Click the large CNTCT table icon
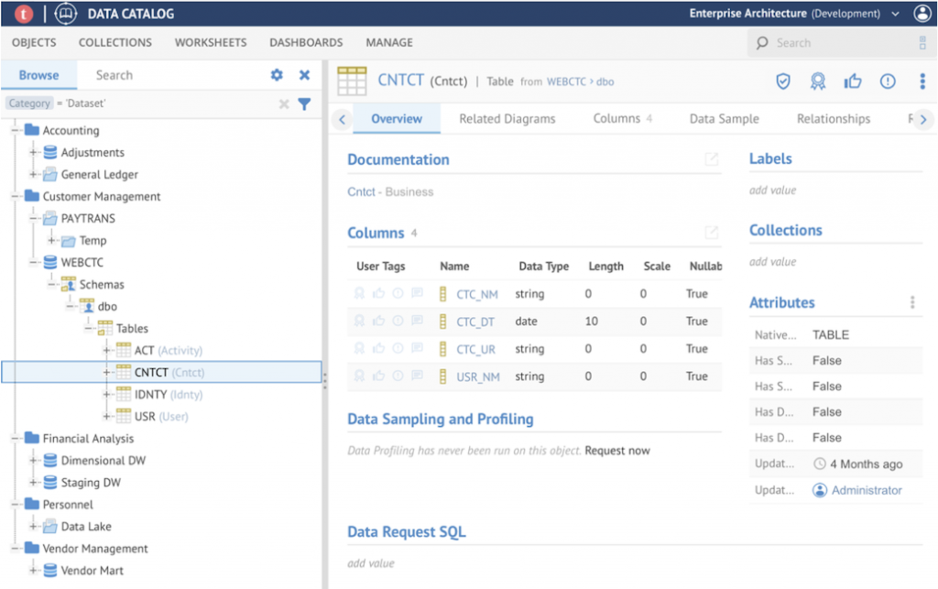 [352, 82]
